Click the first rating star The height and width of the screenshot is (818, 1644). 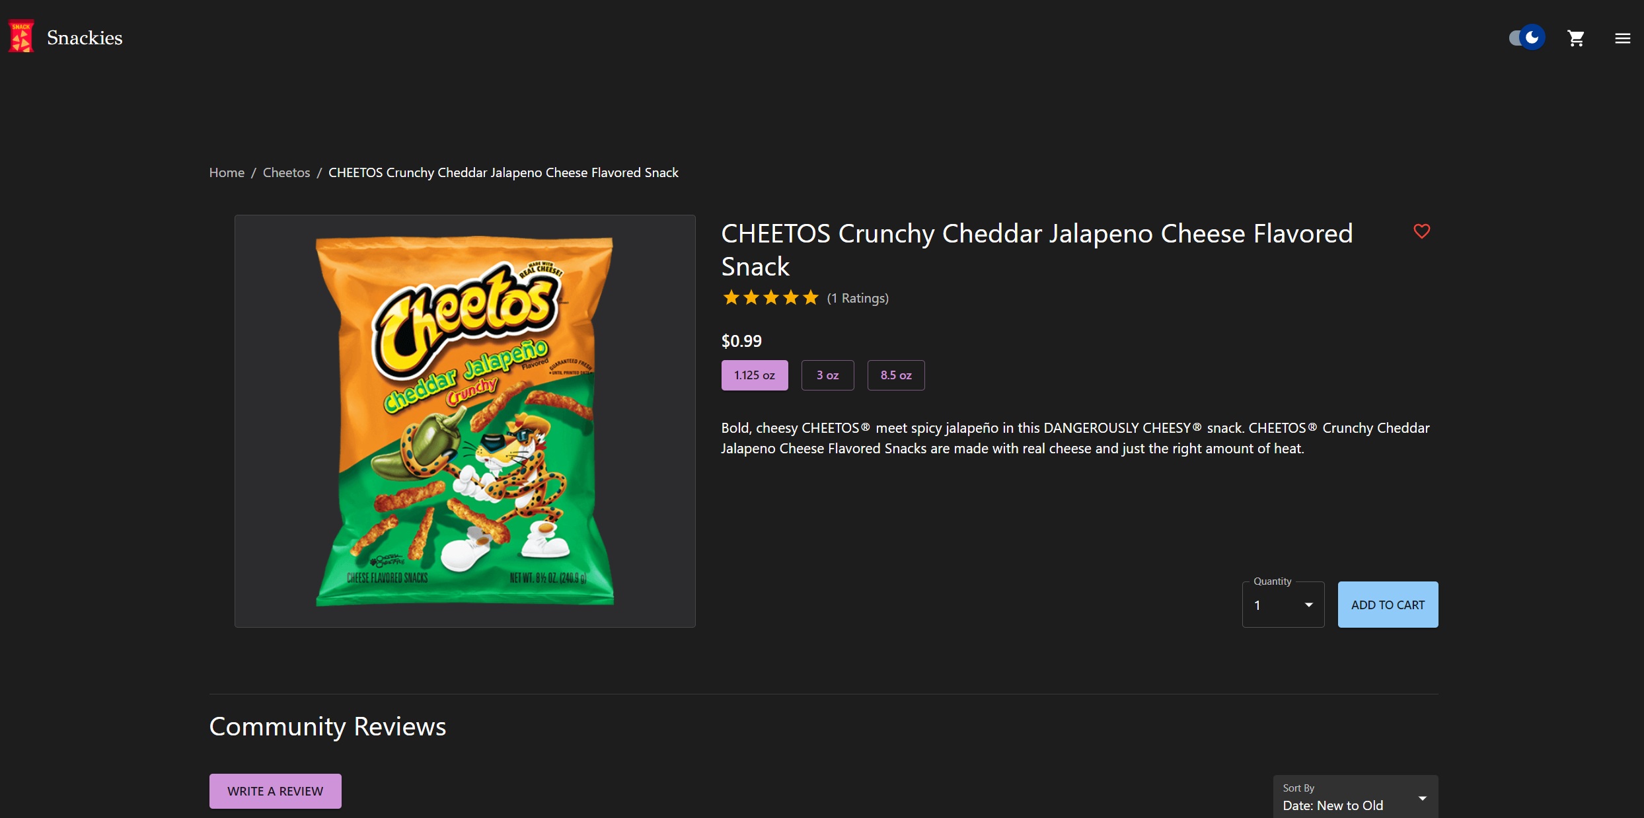[x=731, y=298]
